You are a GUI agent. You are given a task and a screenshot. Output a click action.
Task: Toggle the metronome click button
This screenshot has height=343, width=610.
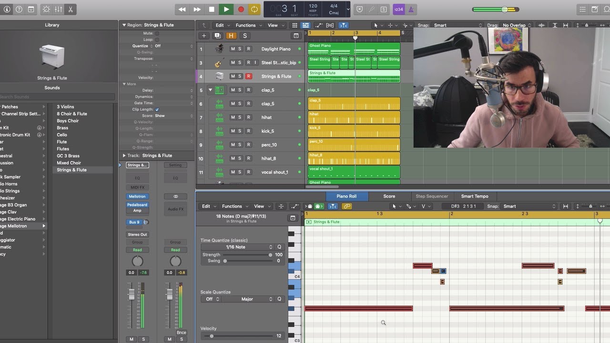tap(411, 9)
